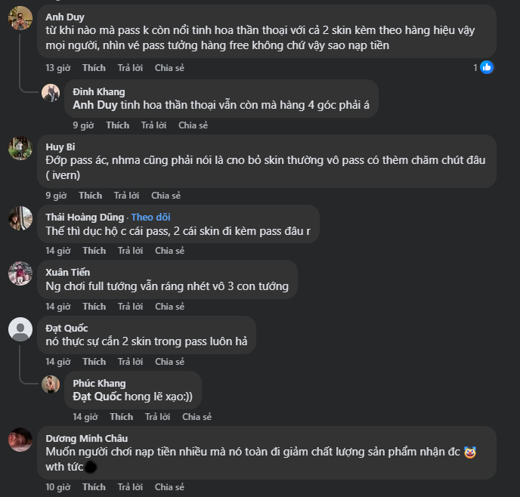This screenshot has width=520, height=497.
Task: Click Thích under Đình Khang's reply
Action: coord(117,125)
